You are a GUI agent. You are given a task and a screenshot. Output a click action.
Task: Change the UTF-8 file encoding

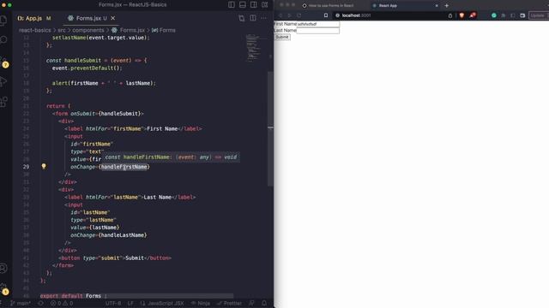coord(113,304)
